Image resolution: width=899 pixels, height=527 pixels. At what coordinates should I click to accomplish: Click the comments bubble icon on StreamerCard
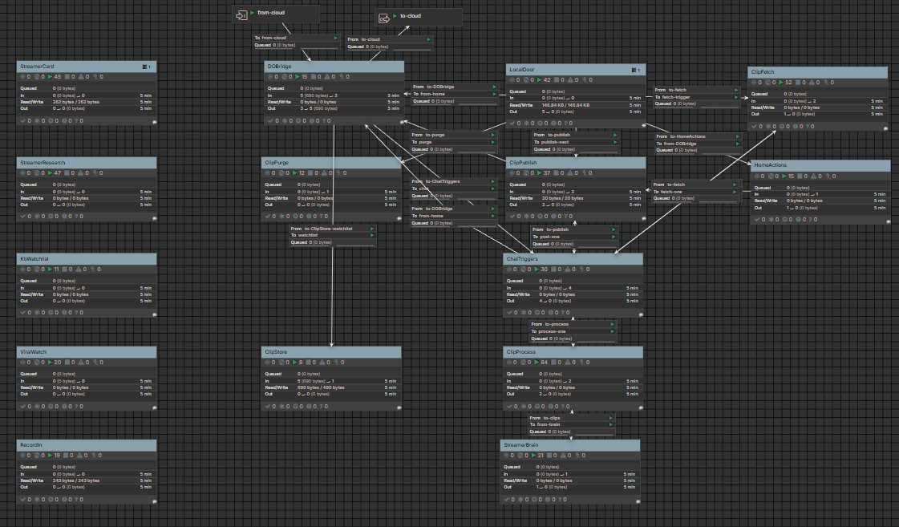154,122
